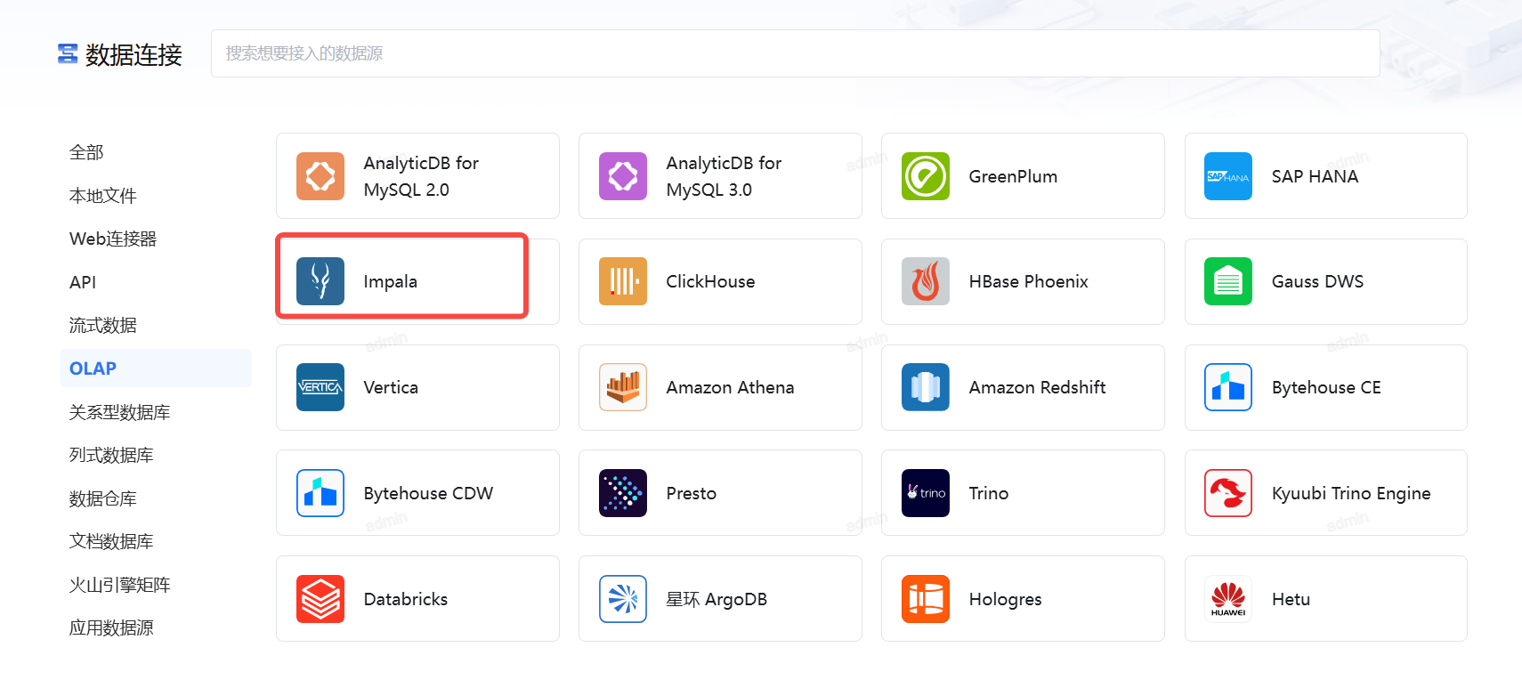Click the Trino label text
Viewport: 1522px width, 680px height.
988,493
